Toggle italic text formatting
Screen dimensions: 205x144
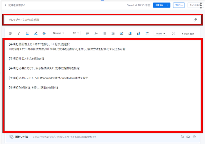coord(19,33)
